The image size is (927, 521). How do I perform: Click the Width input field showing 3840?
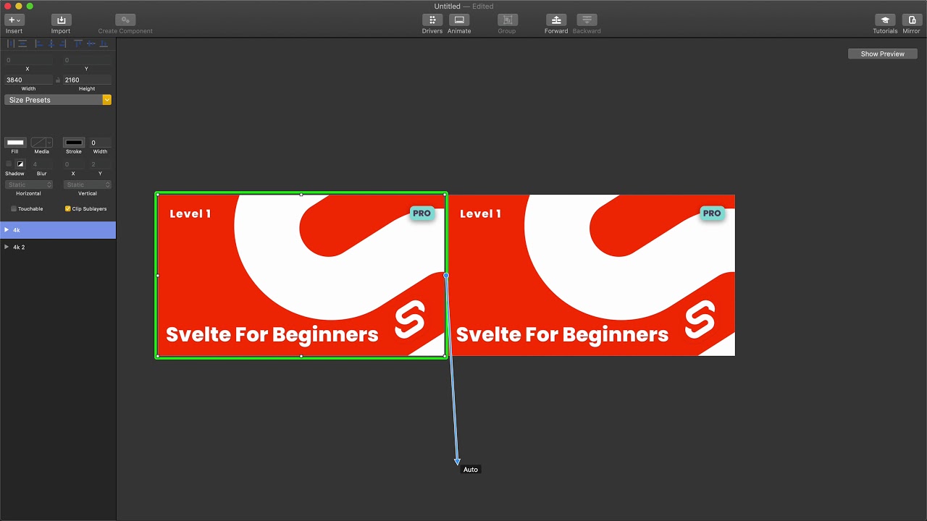pos(28,80)
